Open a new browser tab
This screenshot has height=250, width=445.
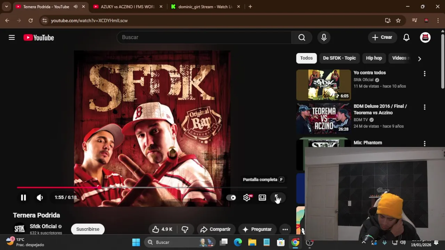point(250,7)
